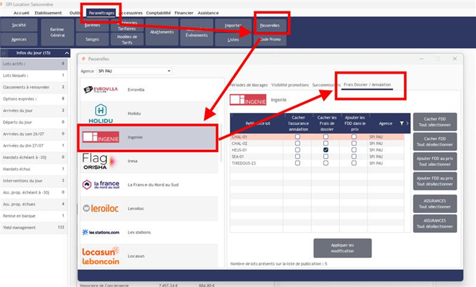Open the Agence SPI PAU dropdown
This screenshot has width=476, height=287.
coord(169,71)
